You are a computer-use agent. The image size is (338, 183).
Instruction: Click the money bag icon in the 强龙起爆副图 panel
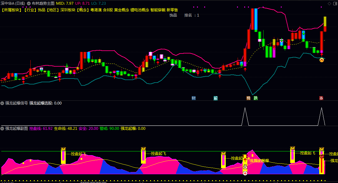pos(245,167)
